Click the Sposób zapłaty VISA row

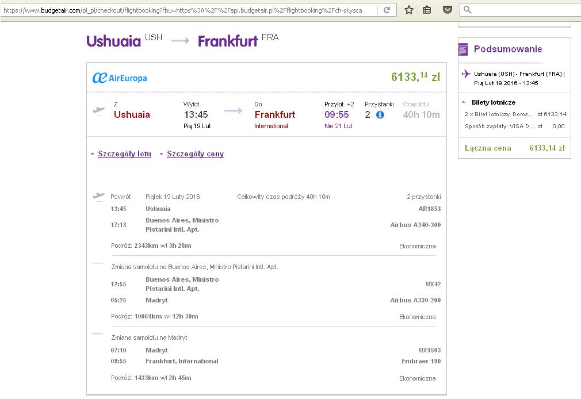[515, 126]
